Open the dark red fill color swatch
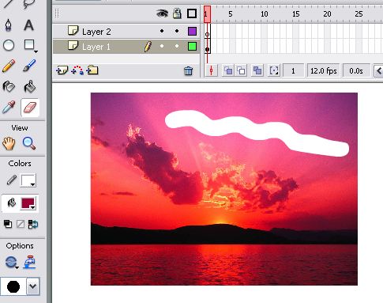383x303 pixels. (28, 203)
